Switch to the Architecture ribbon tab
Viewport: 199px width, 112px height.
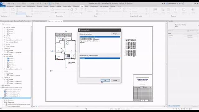pyautogui.click(x=10, y=6)
